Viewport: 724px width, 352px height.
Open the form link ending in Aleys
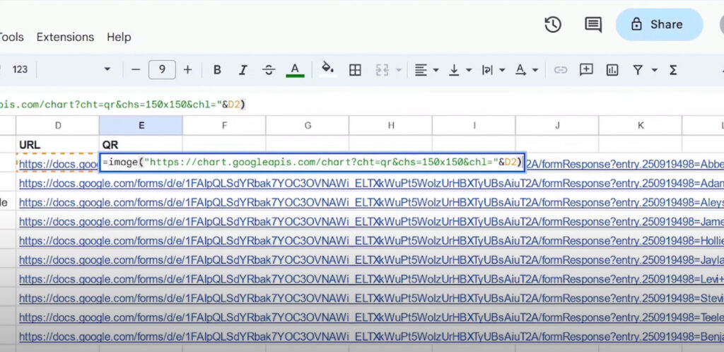pos(371,203)
